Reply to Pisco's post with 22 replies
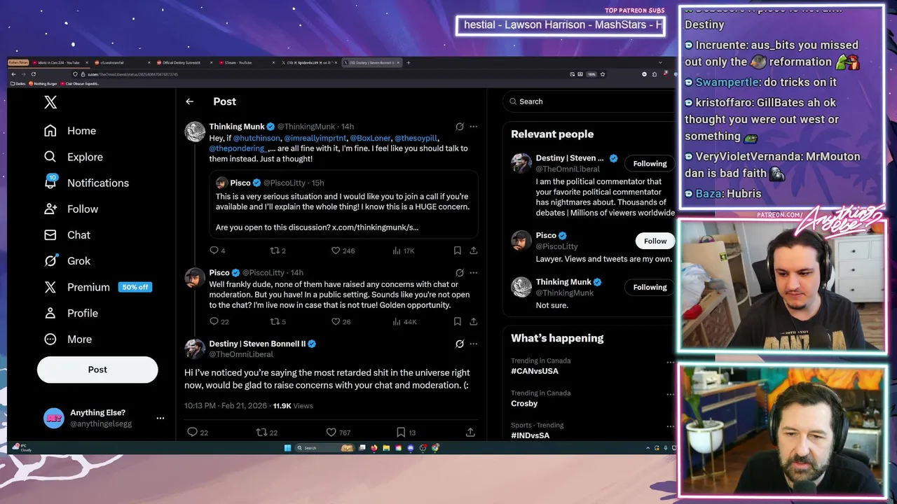 (x=219, y=321)
